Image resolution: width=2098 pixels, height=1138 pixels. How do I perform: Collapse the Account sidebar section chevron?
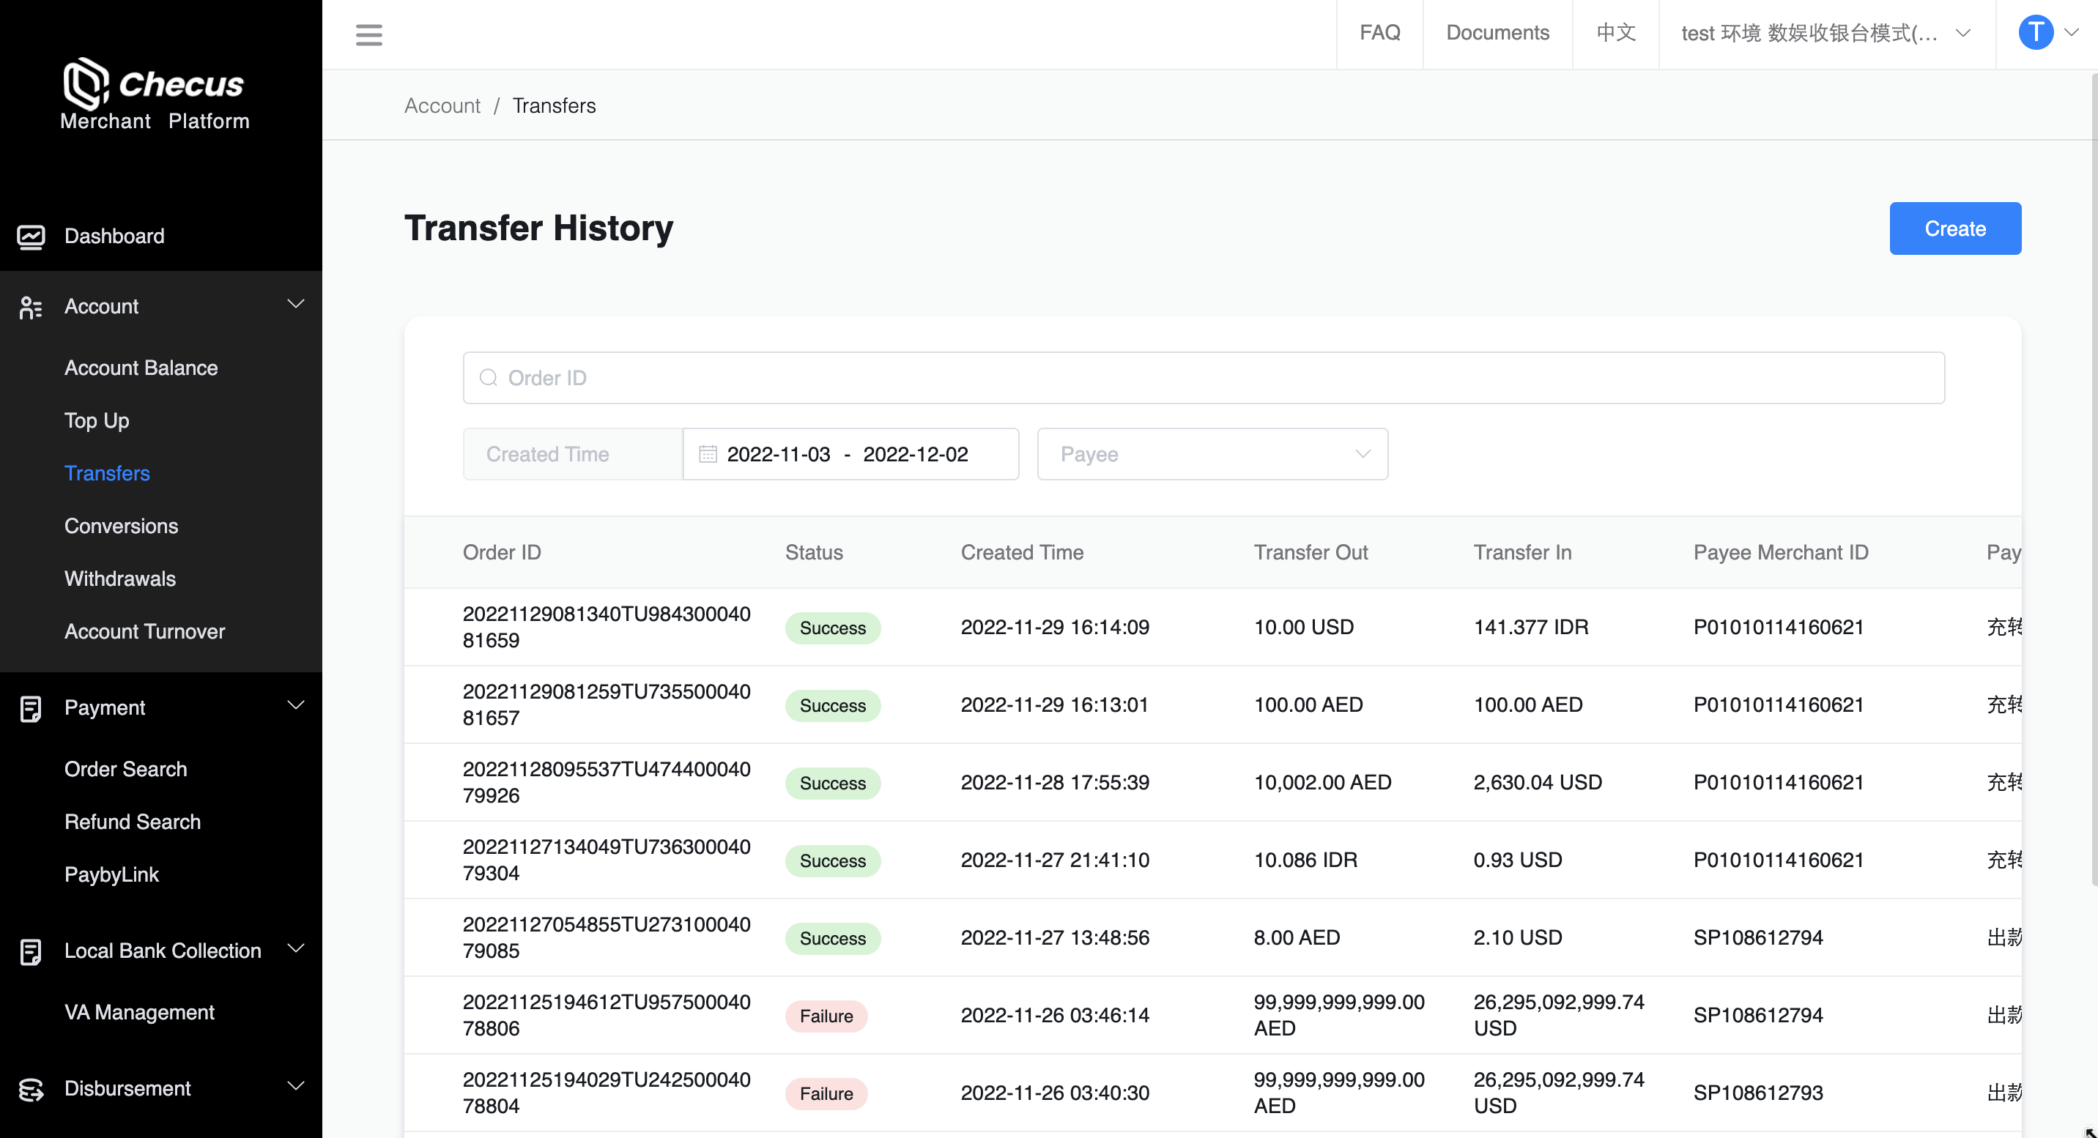tap(296, 305)
